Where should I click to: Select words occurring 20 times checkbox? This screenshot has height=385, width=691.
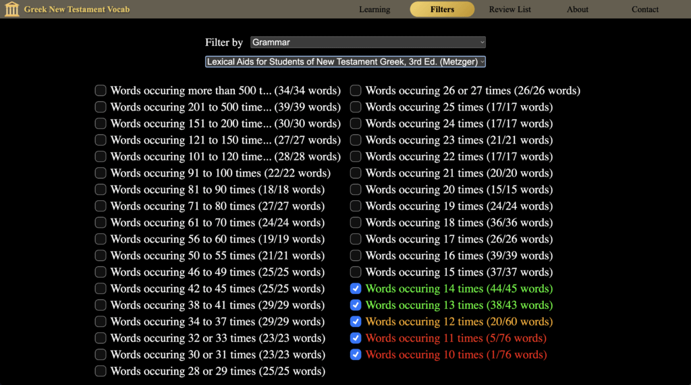pyautogui.click(x=356, y=189)
